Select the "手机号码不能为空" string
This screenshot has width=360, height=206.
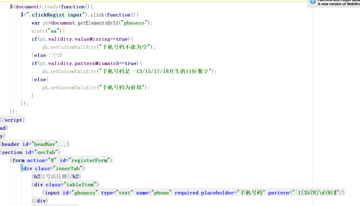pyautogui.click(x=125, y=47)
